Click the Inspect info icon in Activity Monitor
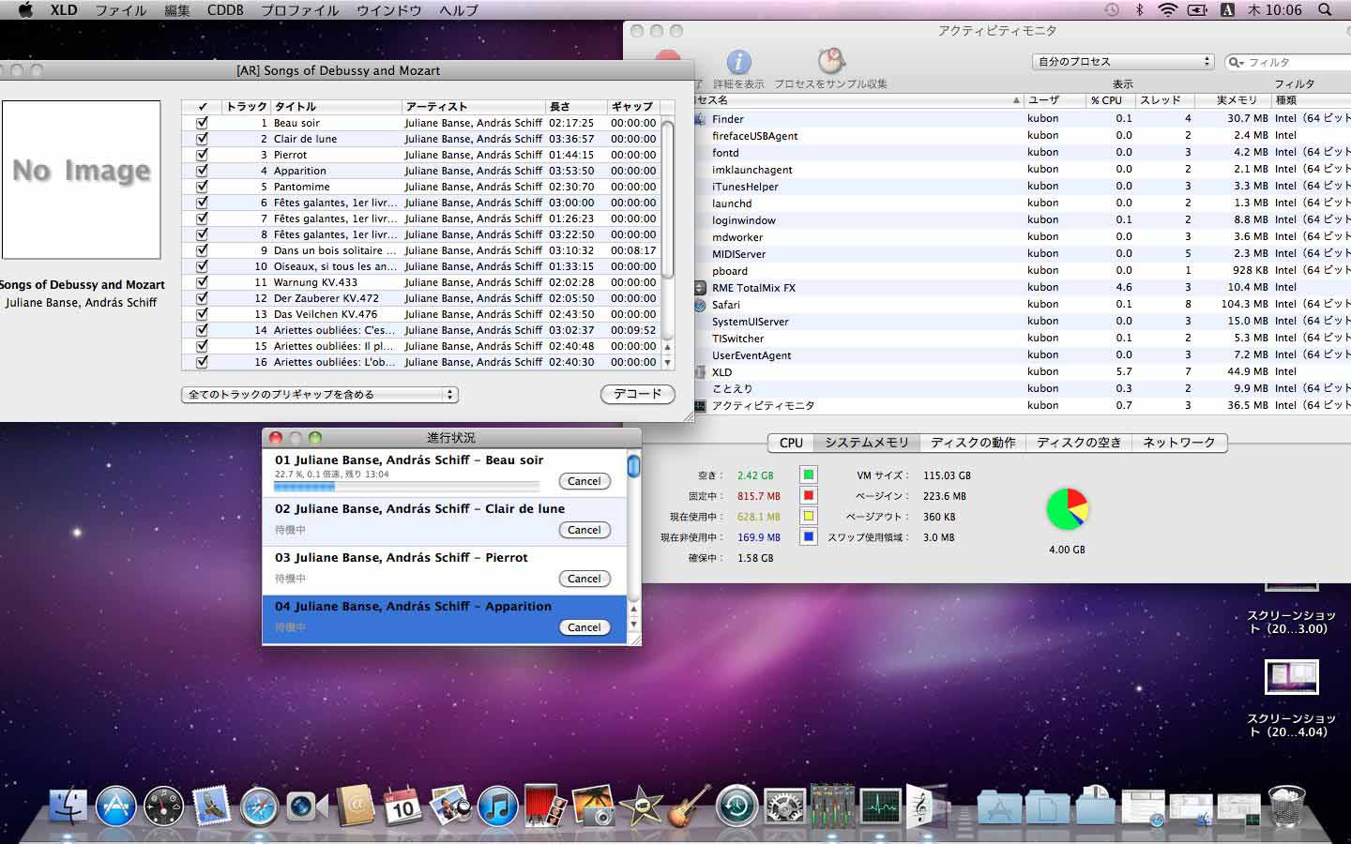Screen dimensions: 1351x844 (x=739, y=63)
